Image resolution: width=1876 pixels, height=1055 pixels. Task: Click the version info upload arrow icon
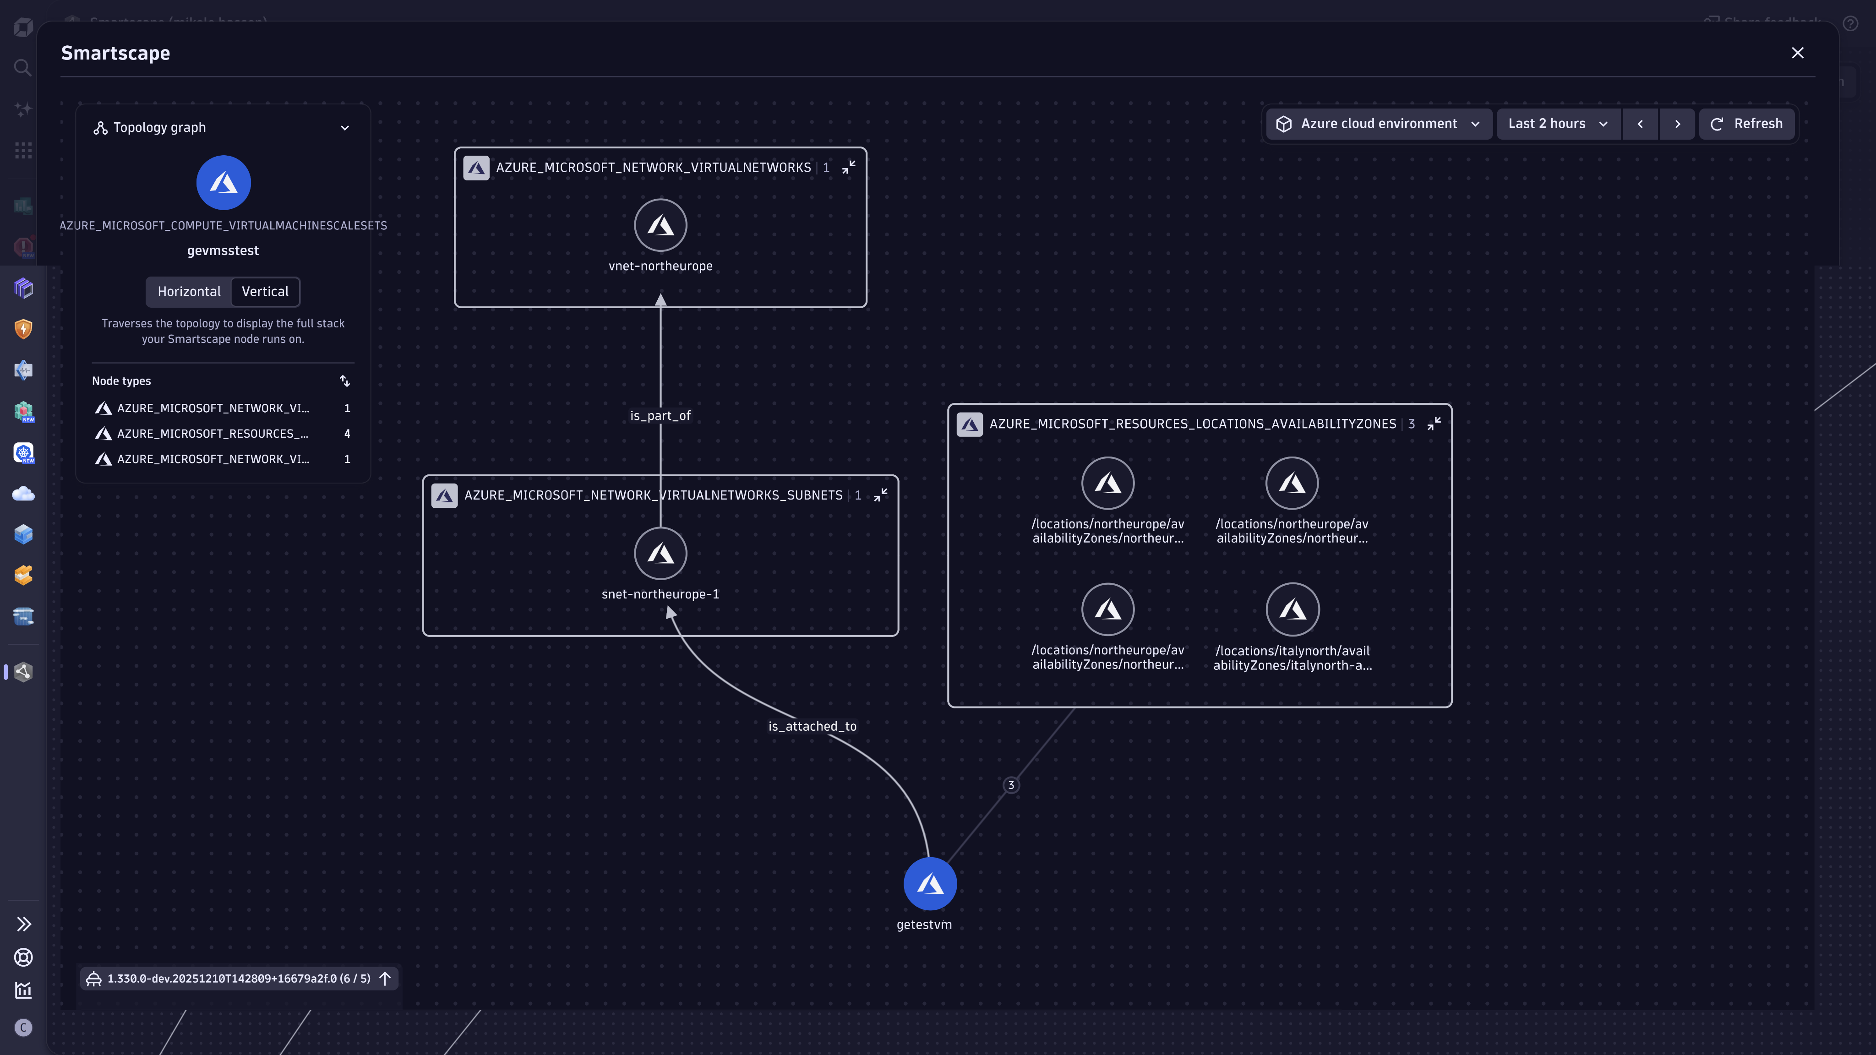[x=385, y=978]
